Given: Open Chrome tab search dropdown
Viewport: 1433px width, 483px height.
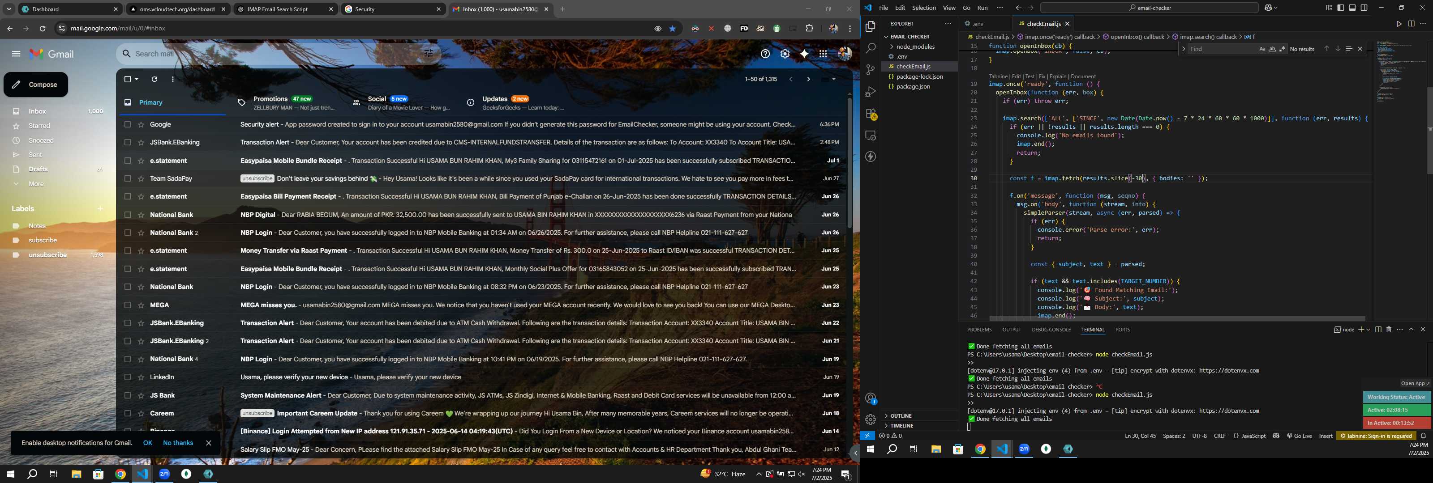Looking at the screenshot, I should 9,9.
